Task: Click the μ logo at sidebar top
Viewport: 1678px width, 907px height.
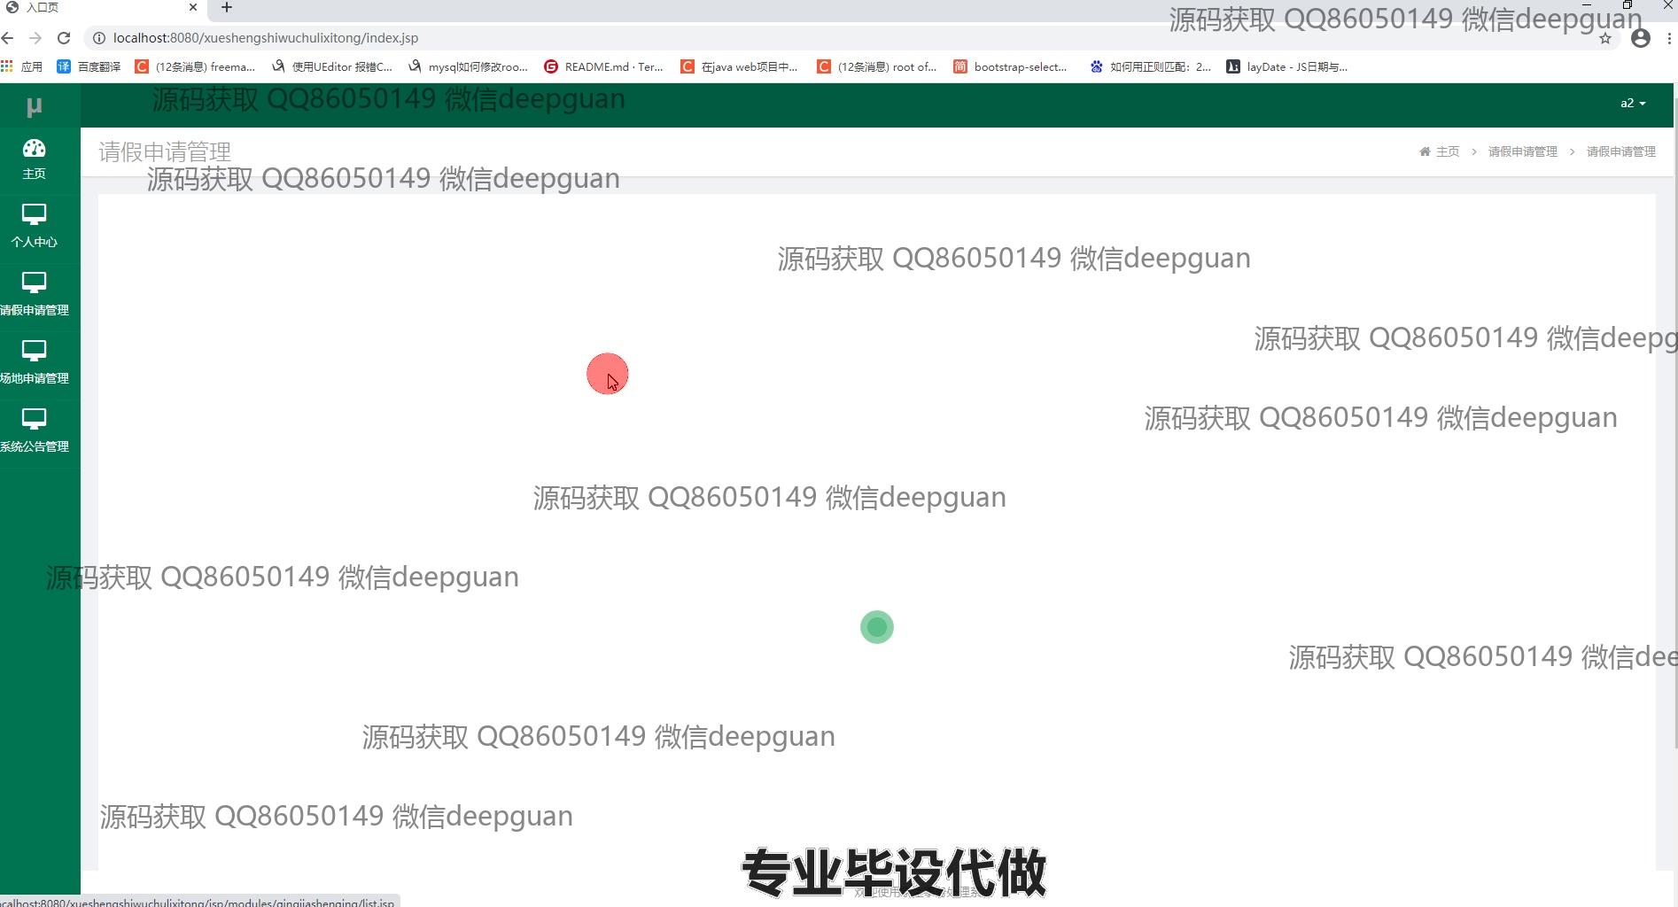Action: click(x=34, y=106)
